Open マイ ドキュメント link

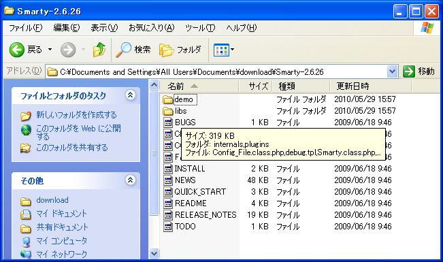pyautogui.click(x=61, y=214)
